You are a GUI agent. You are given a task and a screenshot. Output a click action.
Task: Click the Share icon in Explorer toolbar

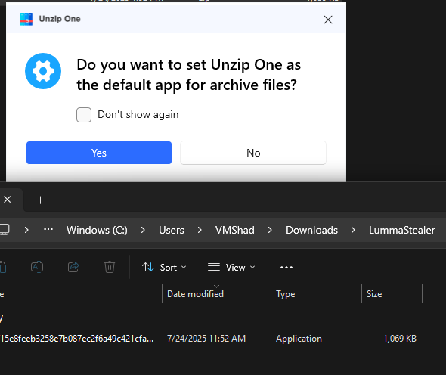(x=73, y=267)
